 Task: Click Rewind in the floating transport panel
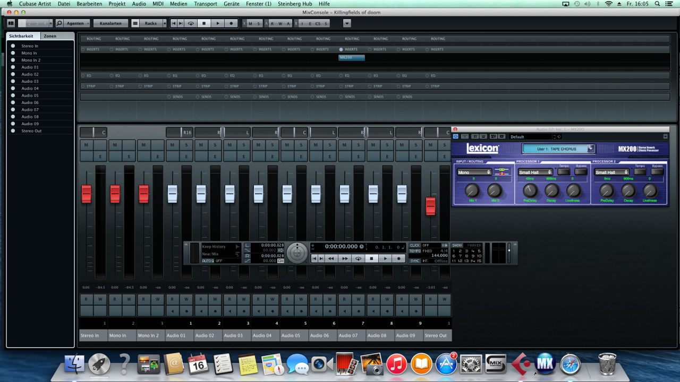pos(330,258)
